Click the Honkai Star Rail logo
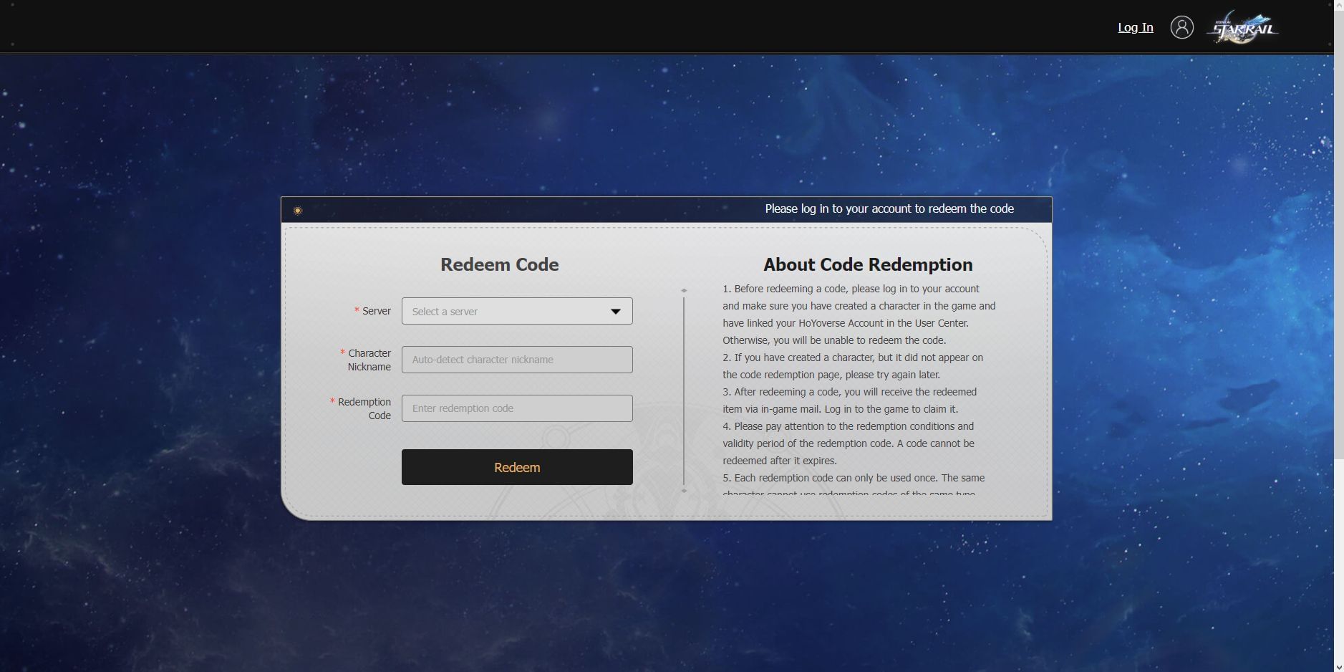This screenshot has width=1344, height=672. coord(1242,28)
